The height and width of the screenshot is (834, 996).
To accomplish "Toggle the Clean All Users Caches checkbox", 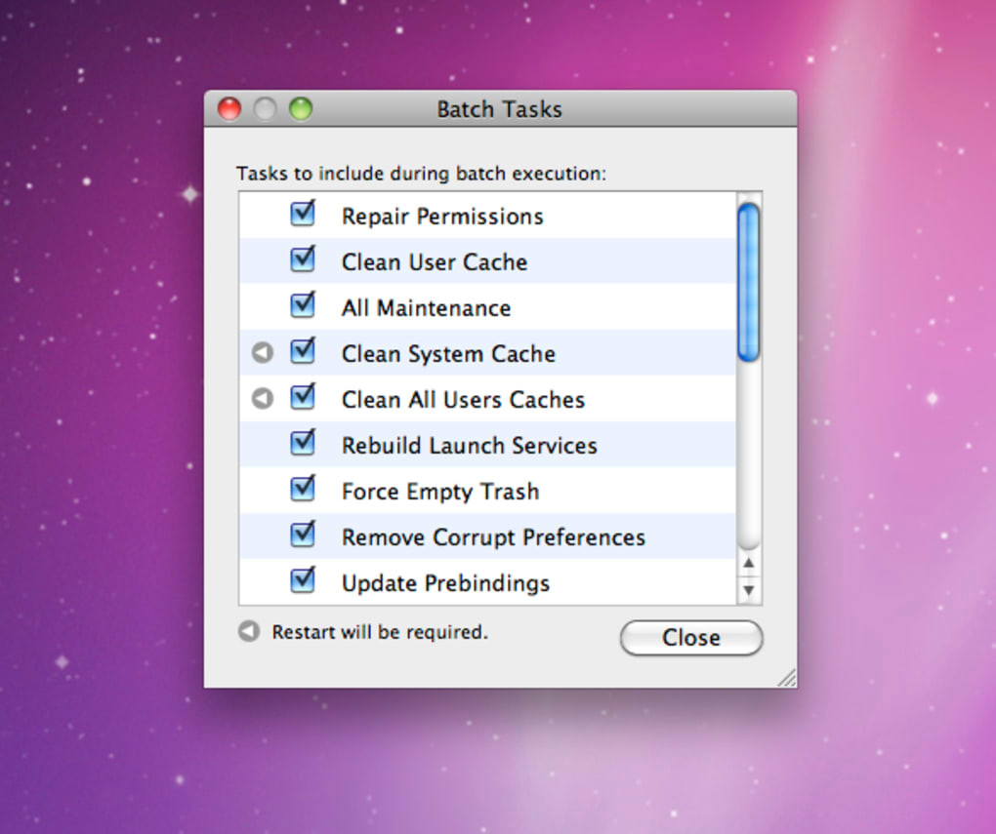I will pyautogui.click(x=303, y=397).
